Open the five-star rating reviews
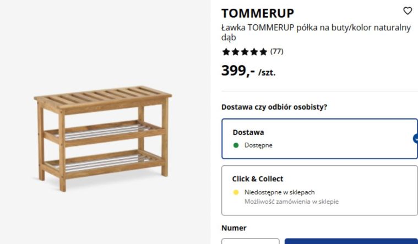418x244 pixels. pos(245,52)
